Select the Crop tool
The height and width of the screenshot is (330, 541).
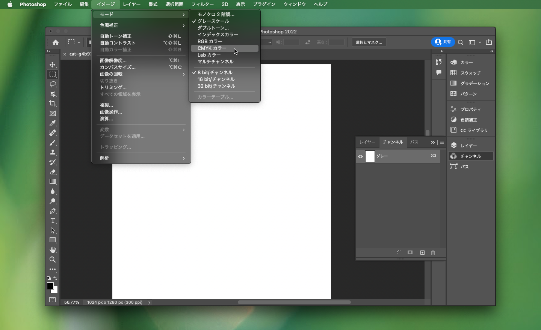[53, 103]
